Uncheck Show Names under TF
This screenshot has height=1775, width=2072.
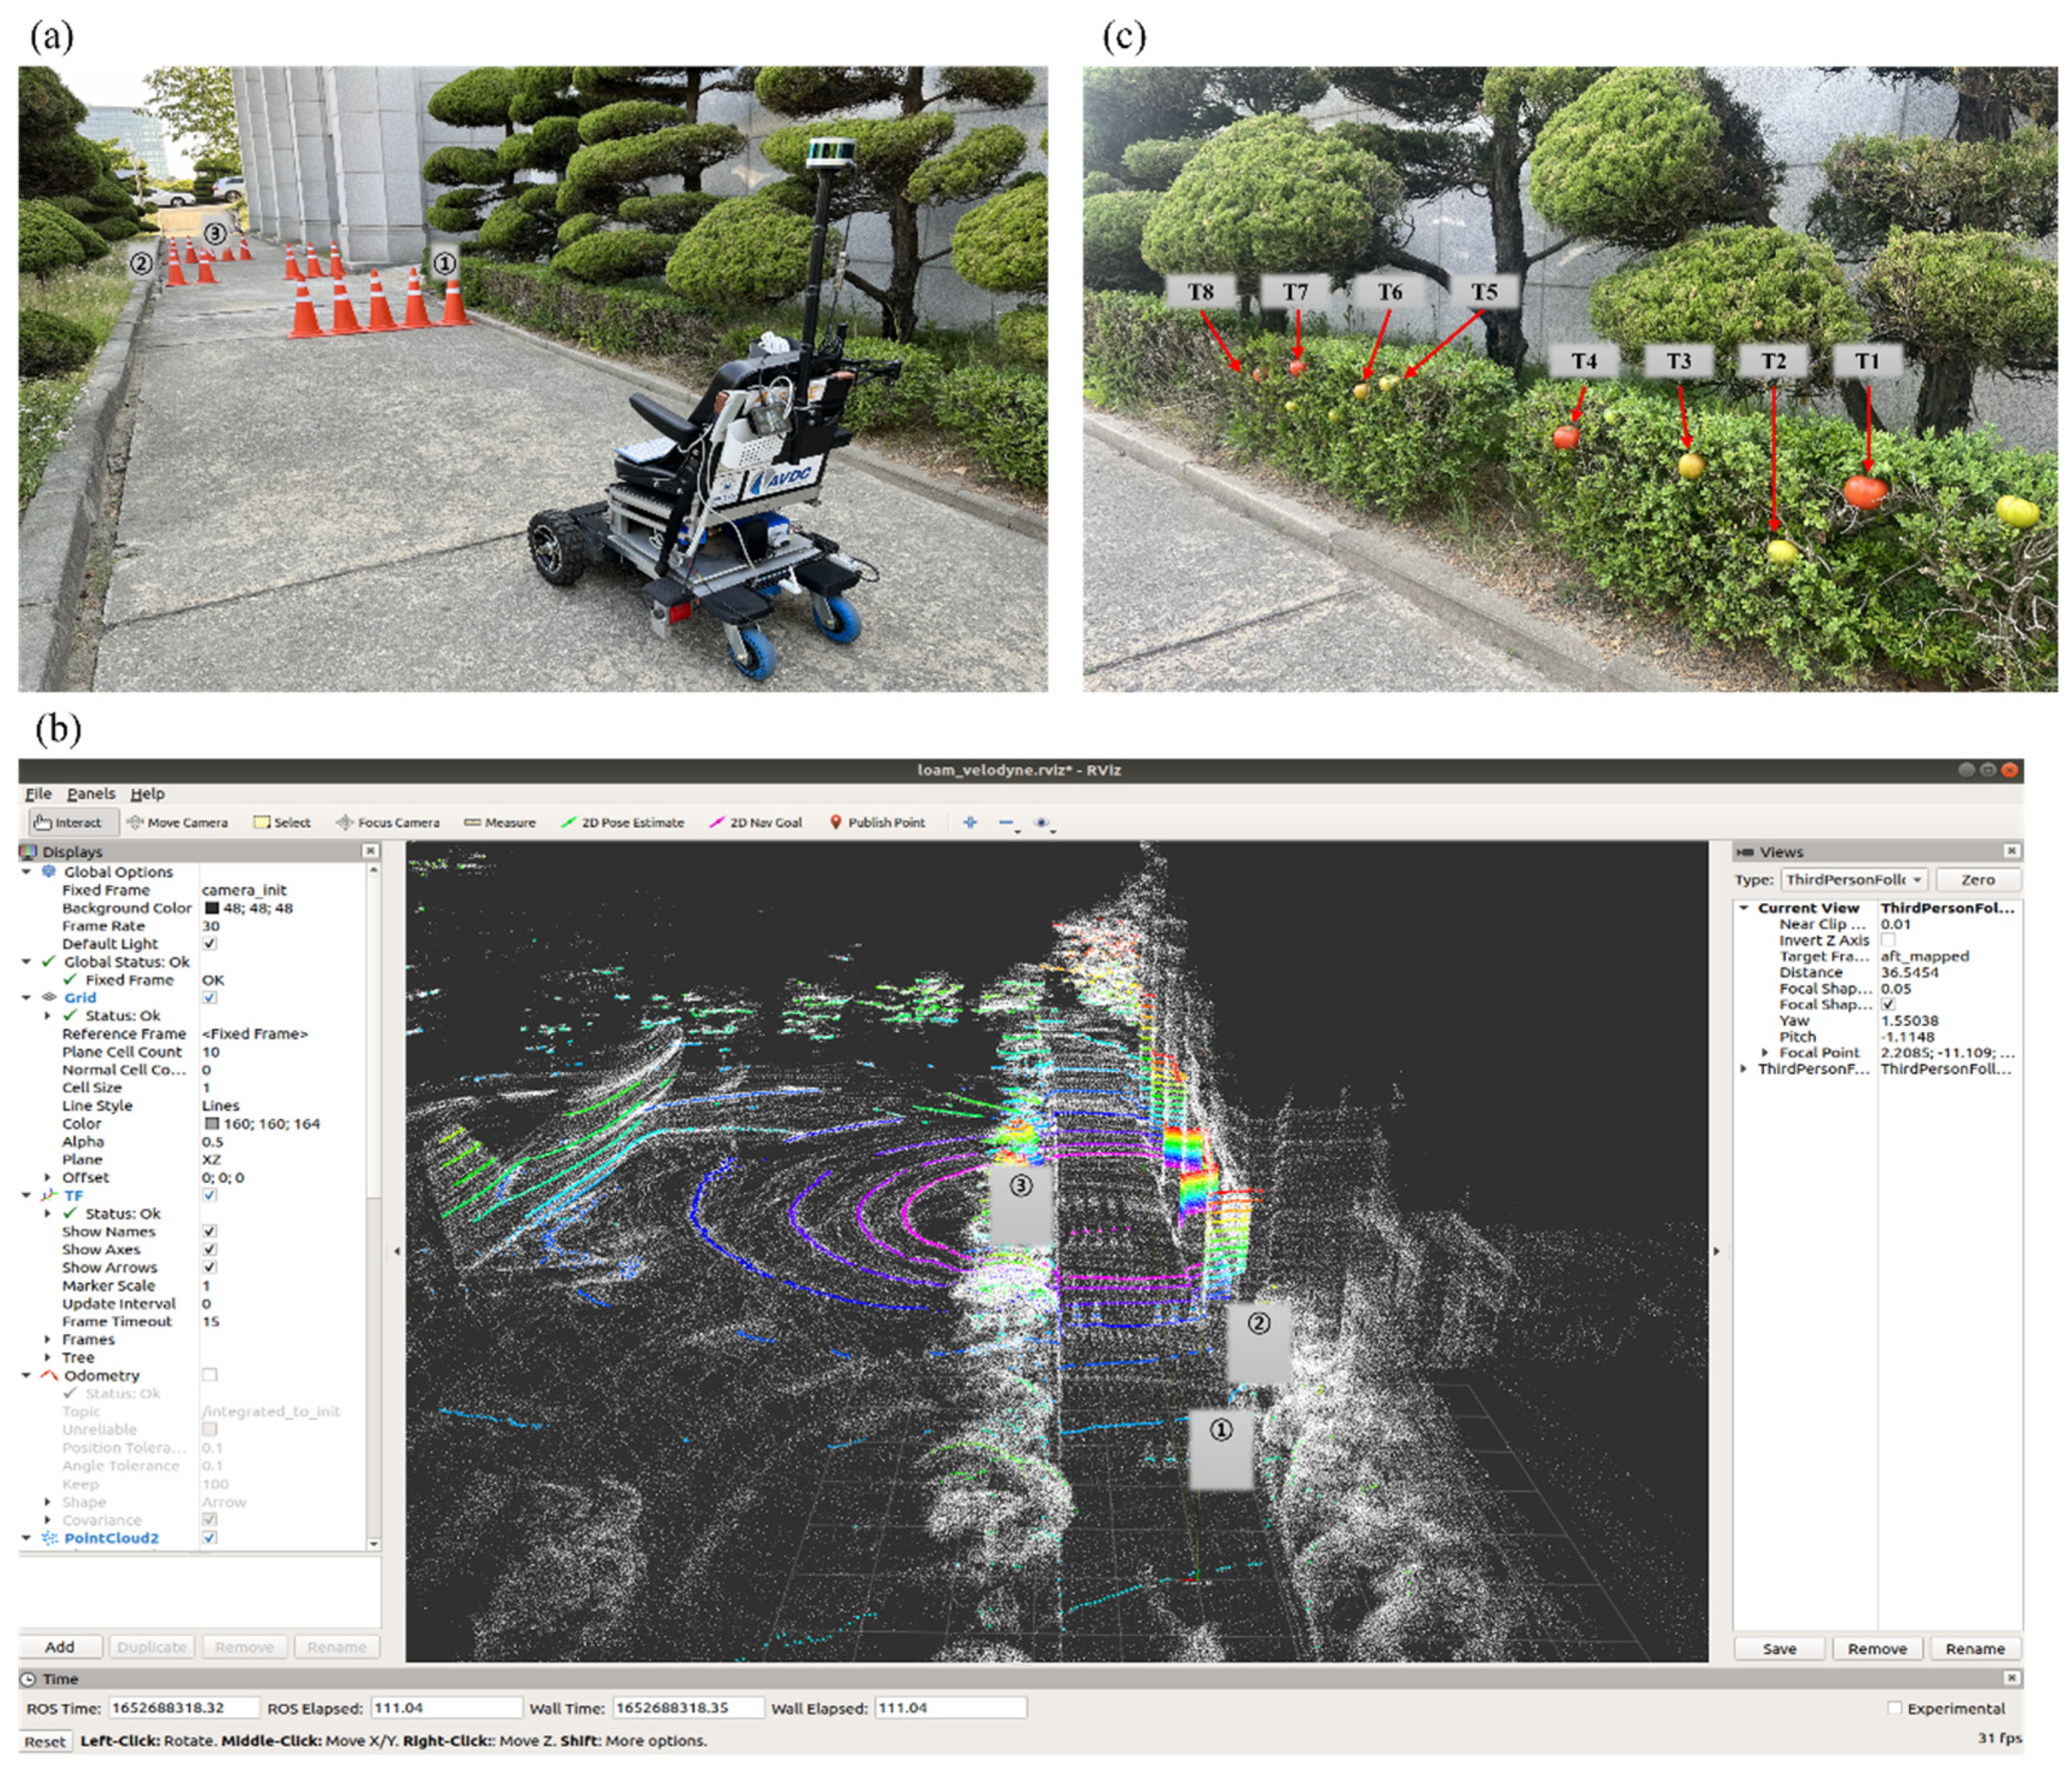tap(210, 1231)
